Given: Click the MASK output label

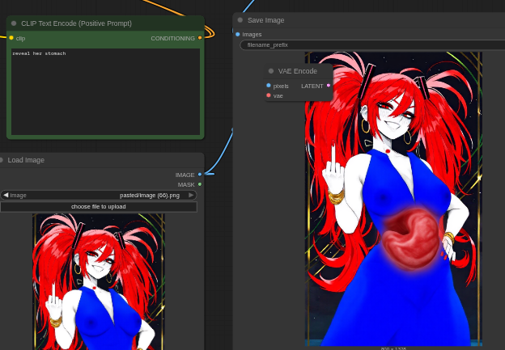Looking at the screenshot, I should click(x=186, y=184).
